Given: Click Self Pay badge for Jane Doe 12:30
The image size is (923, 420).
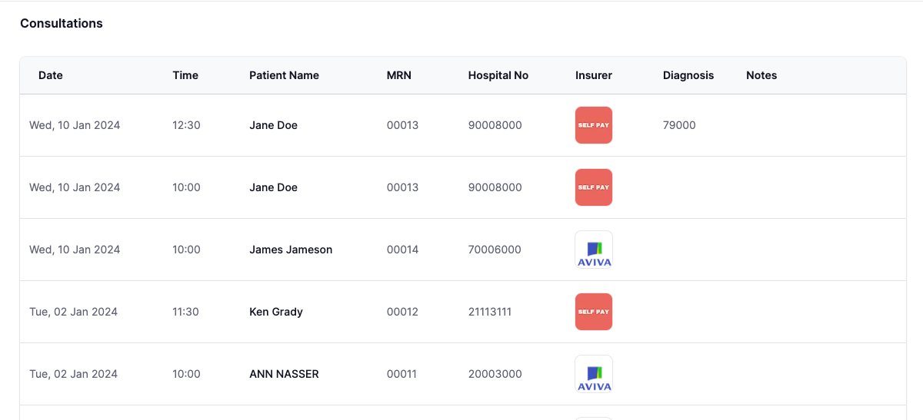Looking at the screenshot, I should 594,125.
